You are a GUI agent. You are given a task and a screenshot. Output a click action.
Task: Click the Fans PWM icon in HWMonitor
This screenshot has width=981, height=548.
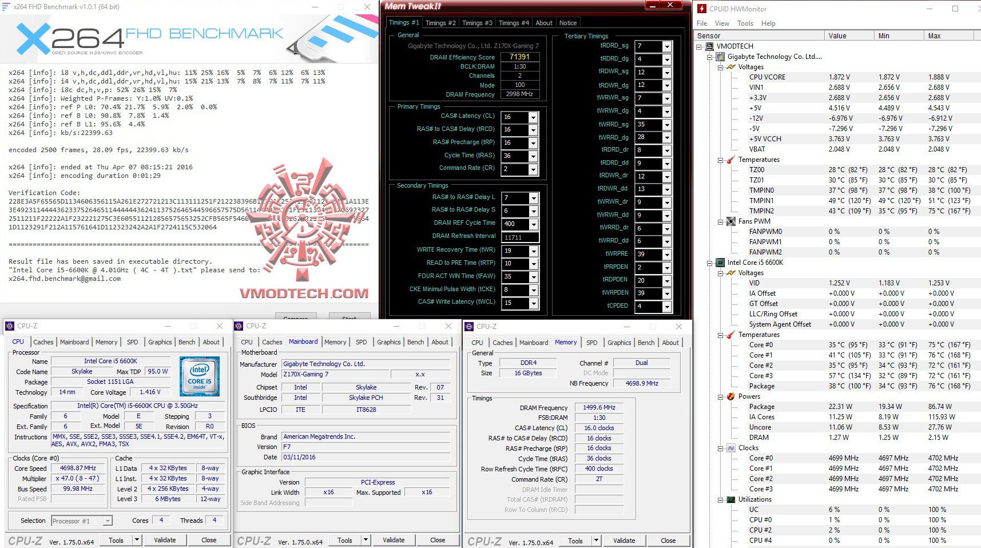730,221
